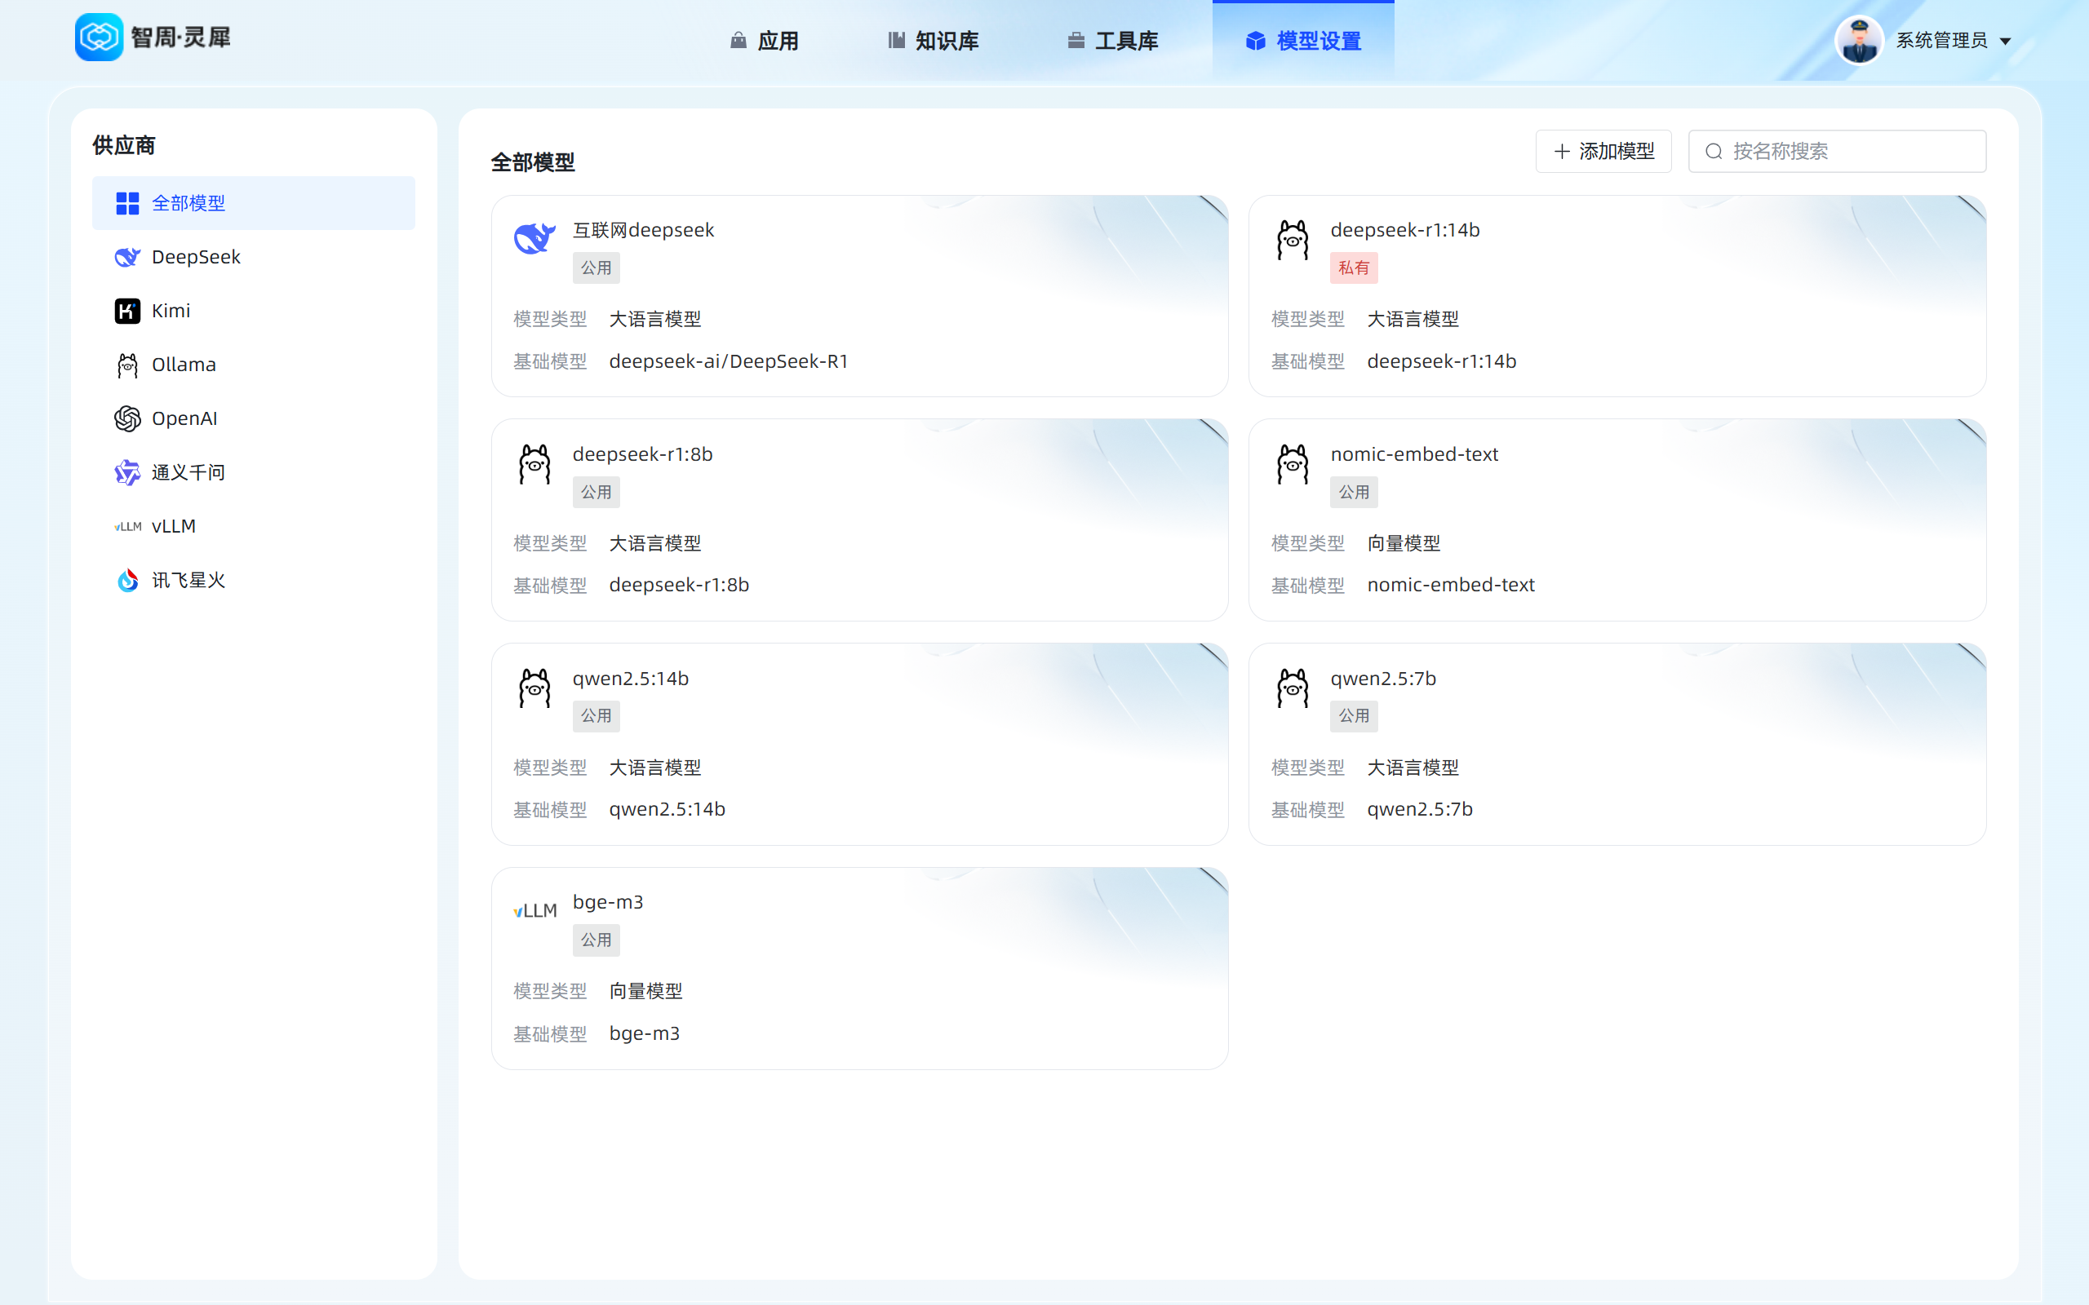Viewport: 2089px width, 1305px height.
Task: Click the 讯飞星火 flame icon in sidebar
Action: click(128, 580)
